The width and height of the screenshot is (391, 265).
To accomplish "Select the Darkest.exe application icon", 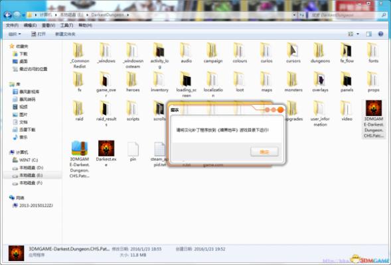I will 106,148.
